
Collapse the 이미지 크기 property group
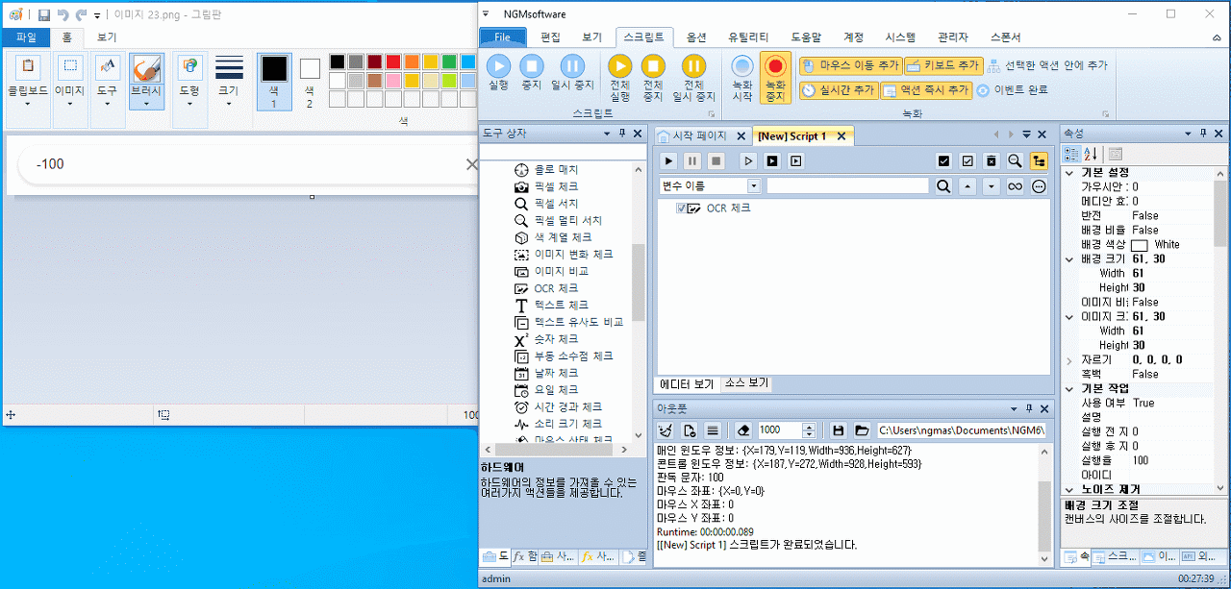pyautogui.click(x=1070, y=317)
